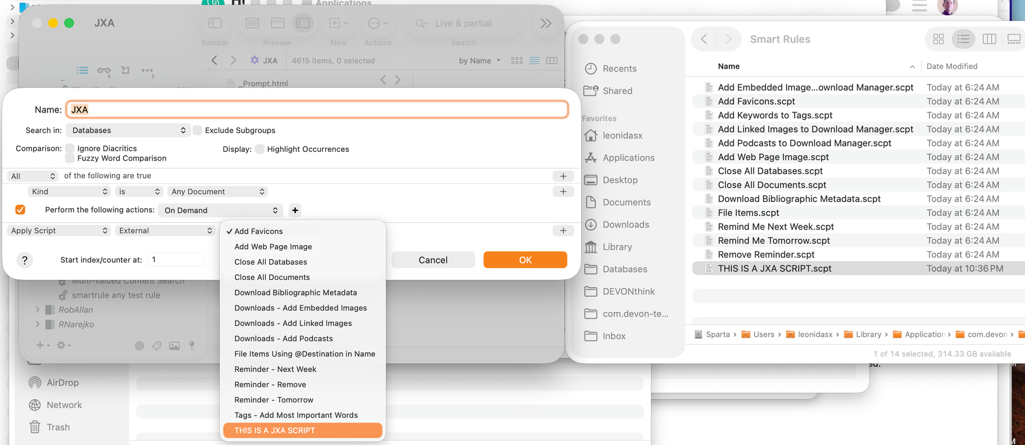Add a condition row for Kind rule

[x=563, y=192]
